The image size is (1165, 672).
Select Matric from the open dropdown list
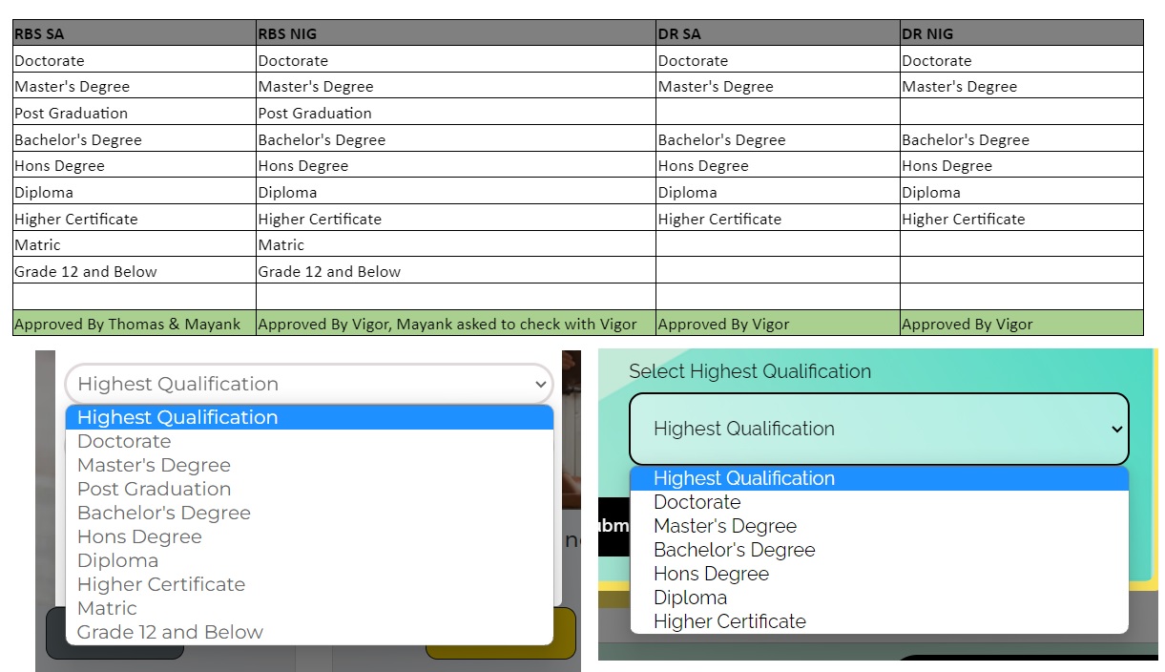[x=107, y=608]
